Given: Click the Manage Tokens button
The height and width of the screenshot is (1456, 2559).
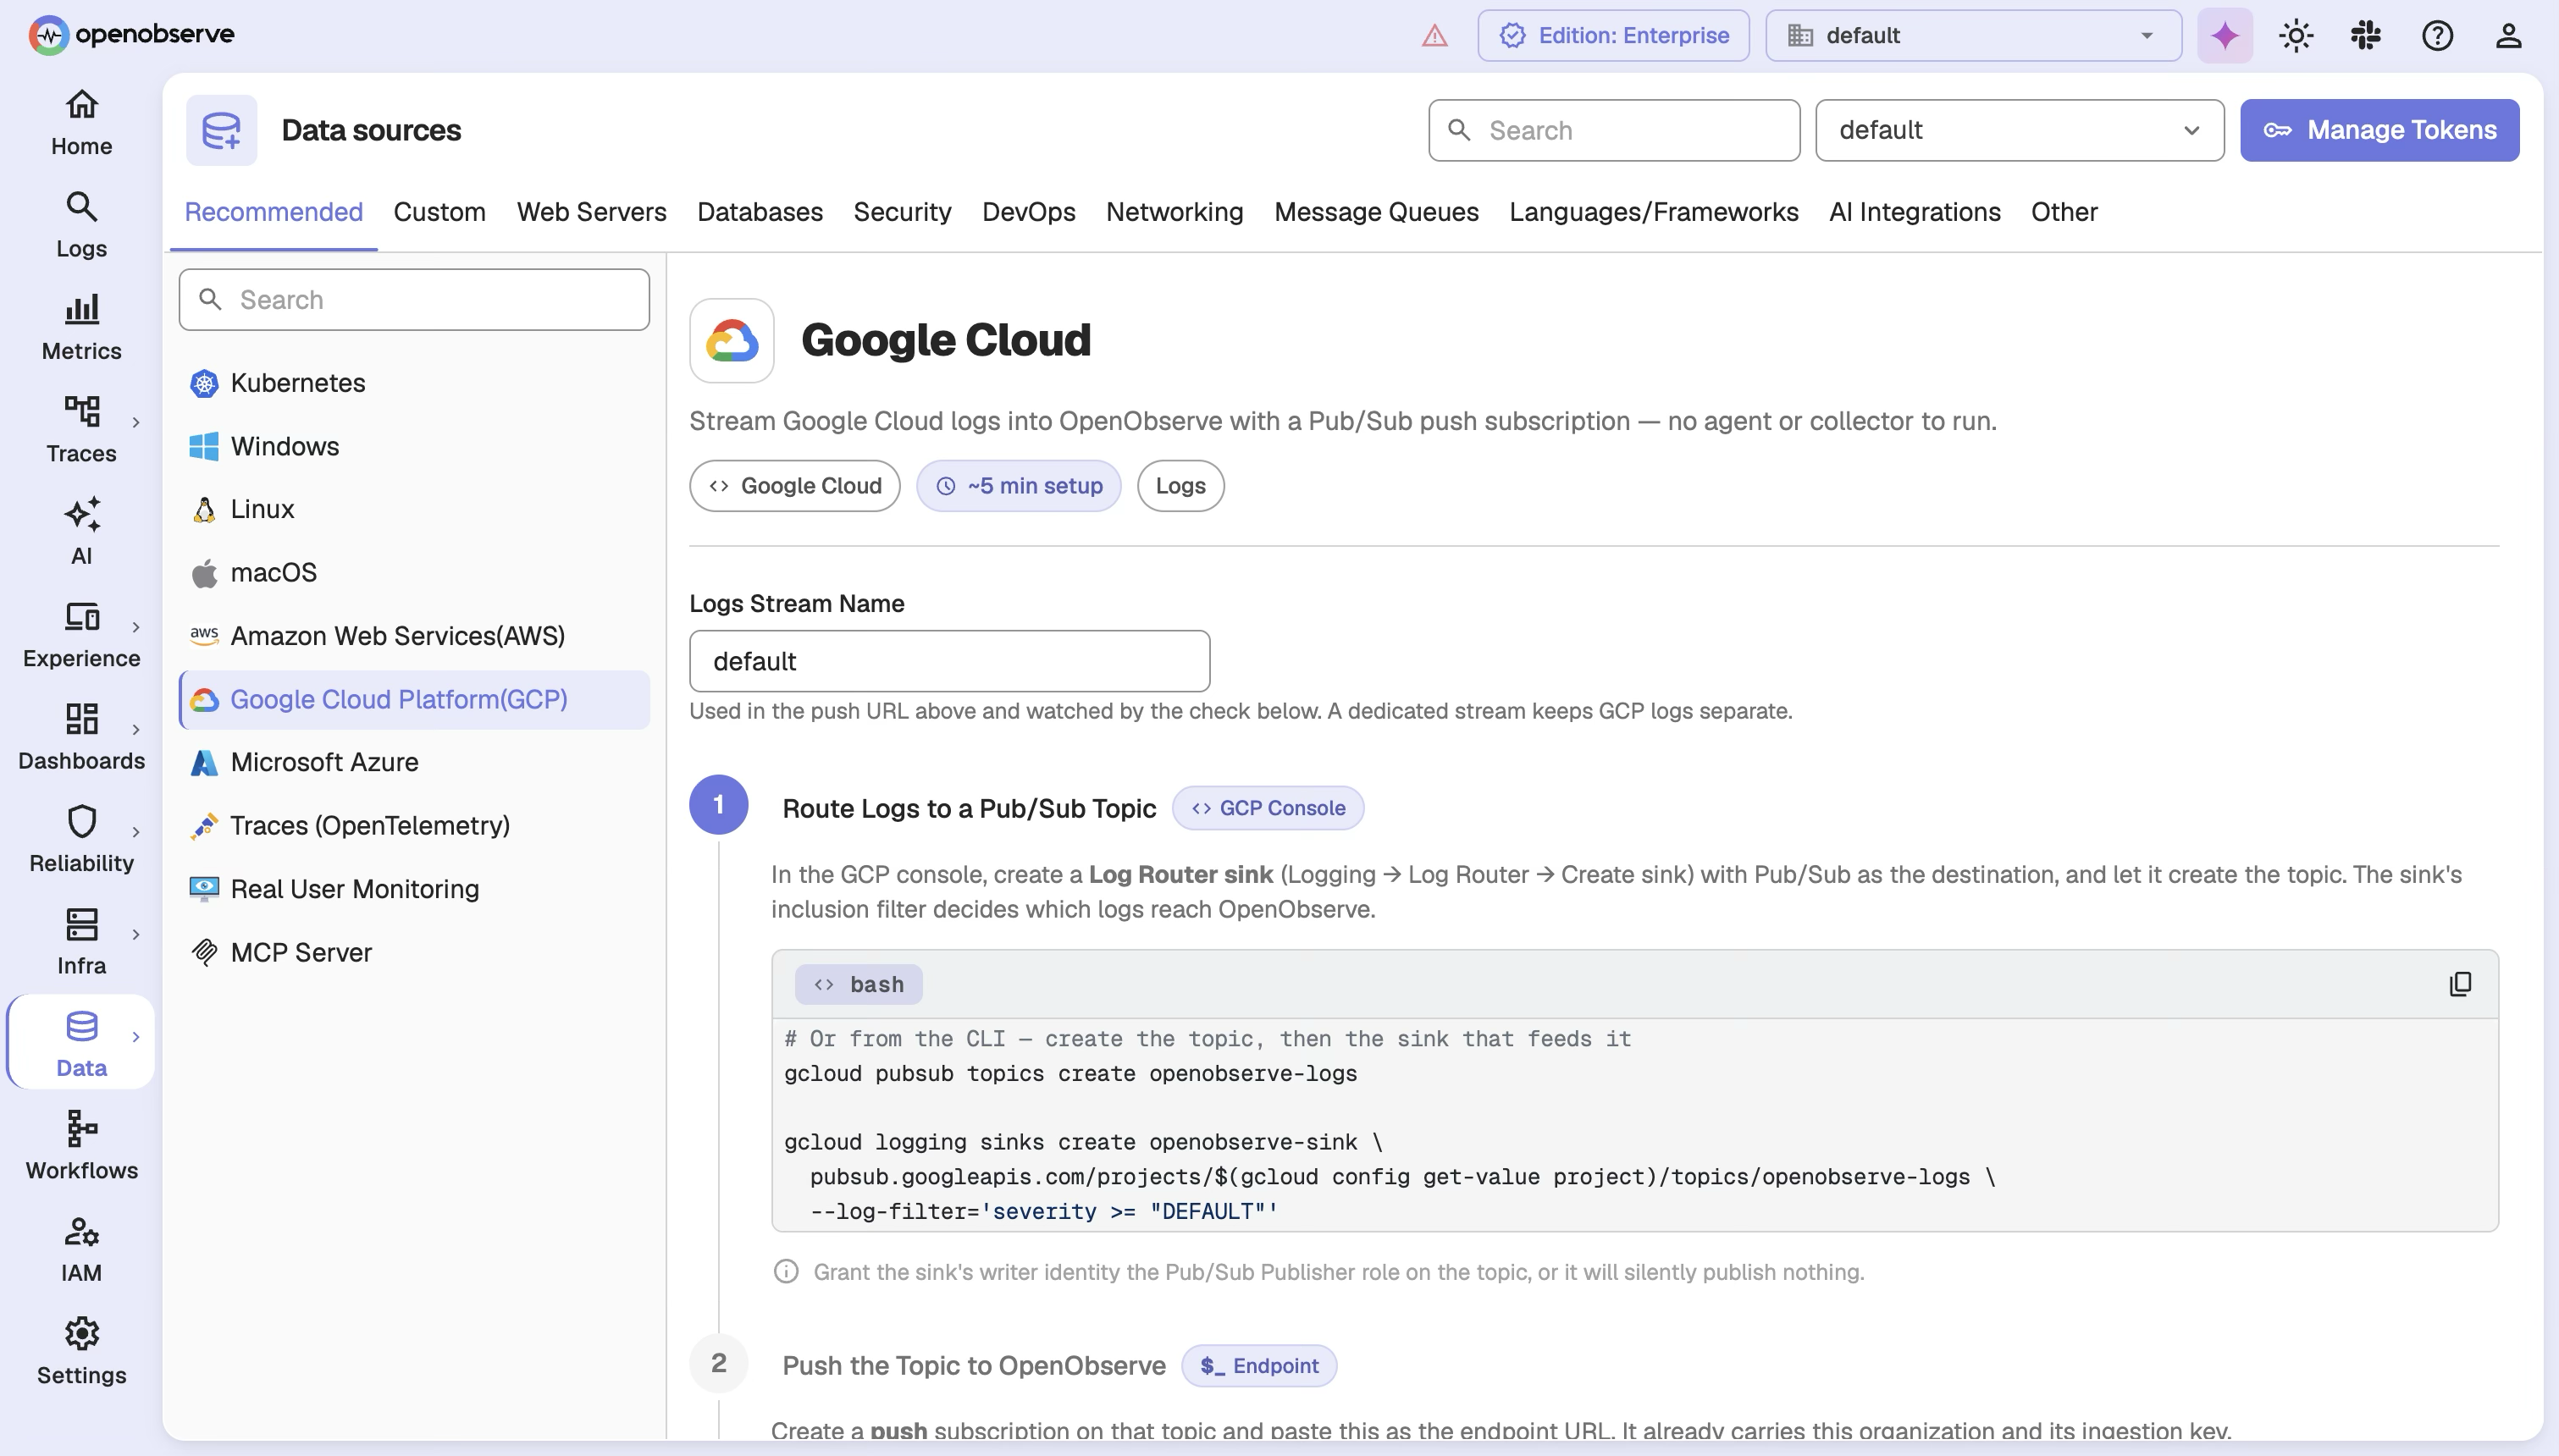Looking at the screenshot, I should [2379, 130].
